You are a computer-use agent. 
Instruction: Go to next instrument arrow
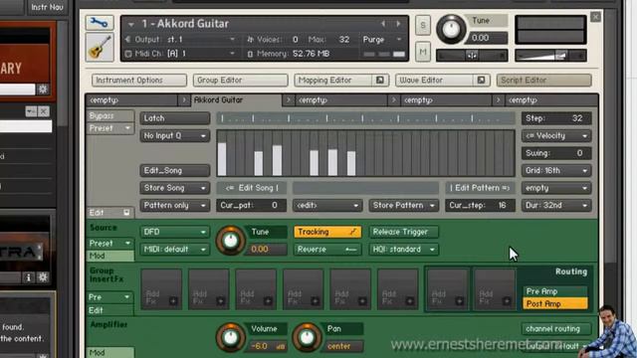(x=398, y=24)
